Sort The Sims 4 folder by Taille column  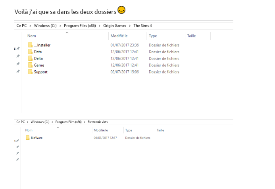191,36
